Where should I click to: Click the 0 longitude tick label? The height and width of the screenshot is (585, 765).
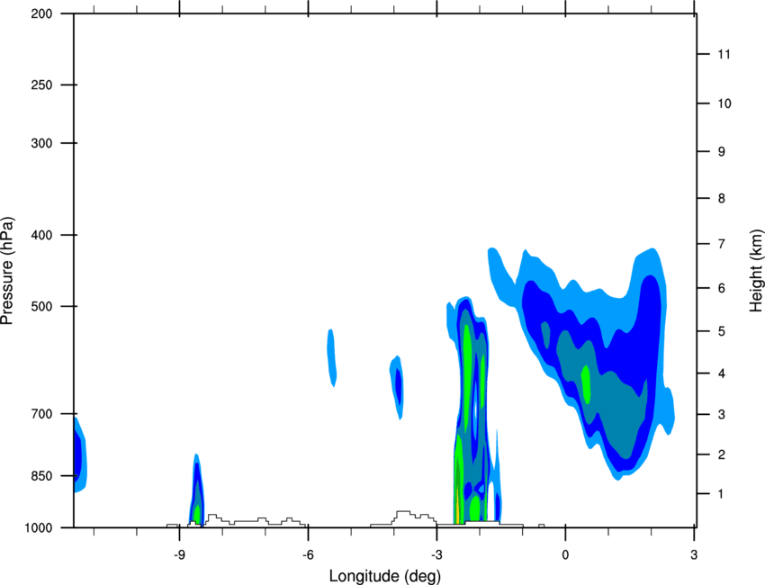tap(565, 554)
